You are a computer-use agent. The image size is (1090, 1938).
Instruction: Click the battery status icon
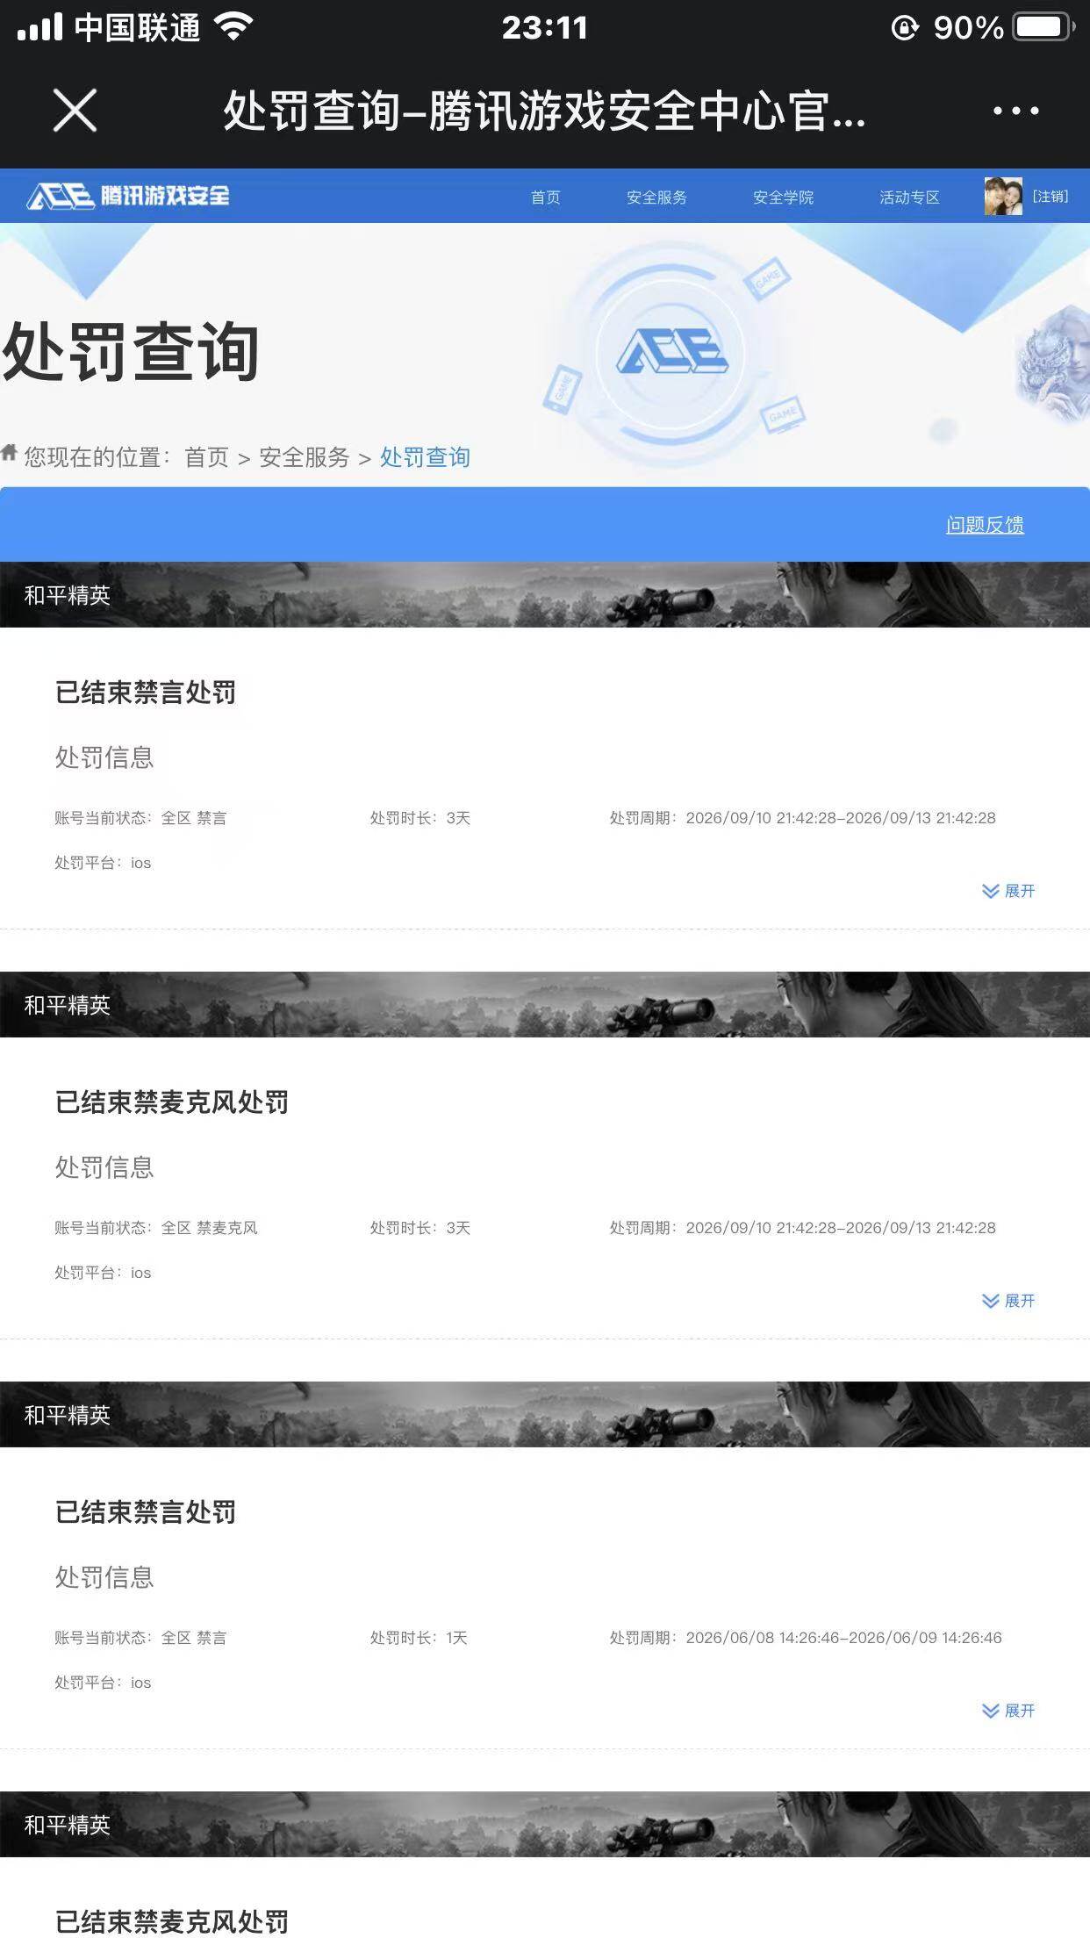pyautogui.click(x=1044, y=27)
